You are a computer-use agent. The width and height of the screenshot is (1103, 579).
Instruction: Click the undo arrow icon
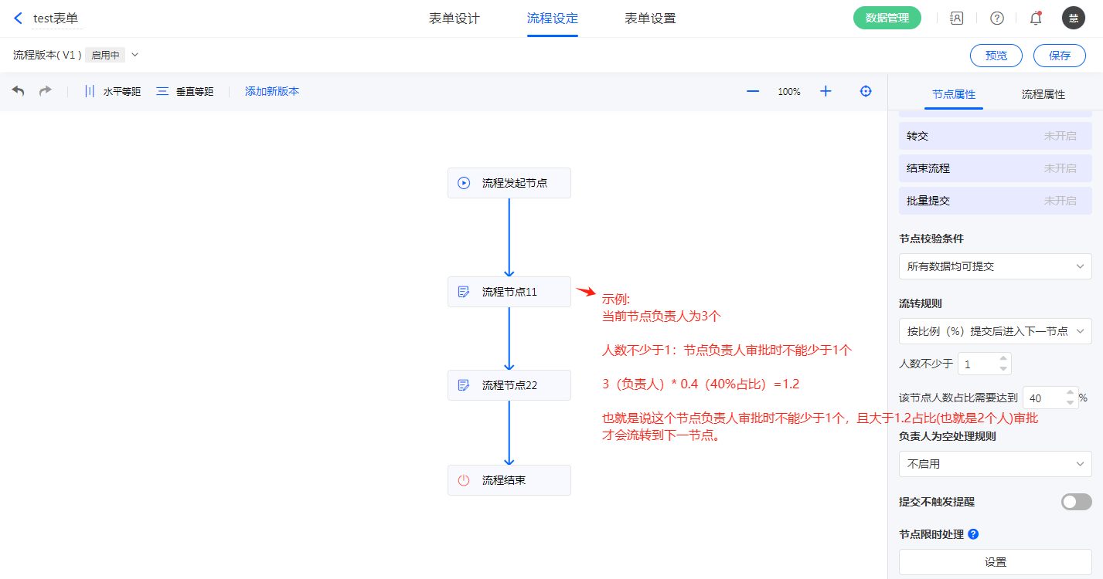tap(19, 91)
